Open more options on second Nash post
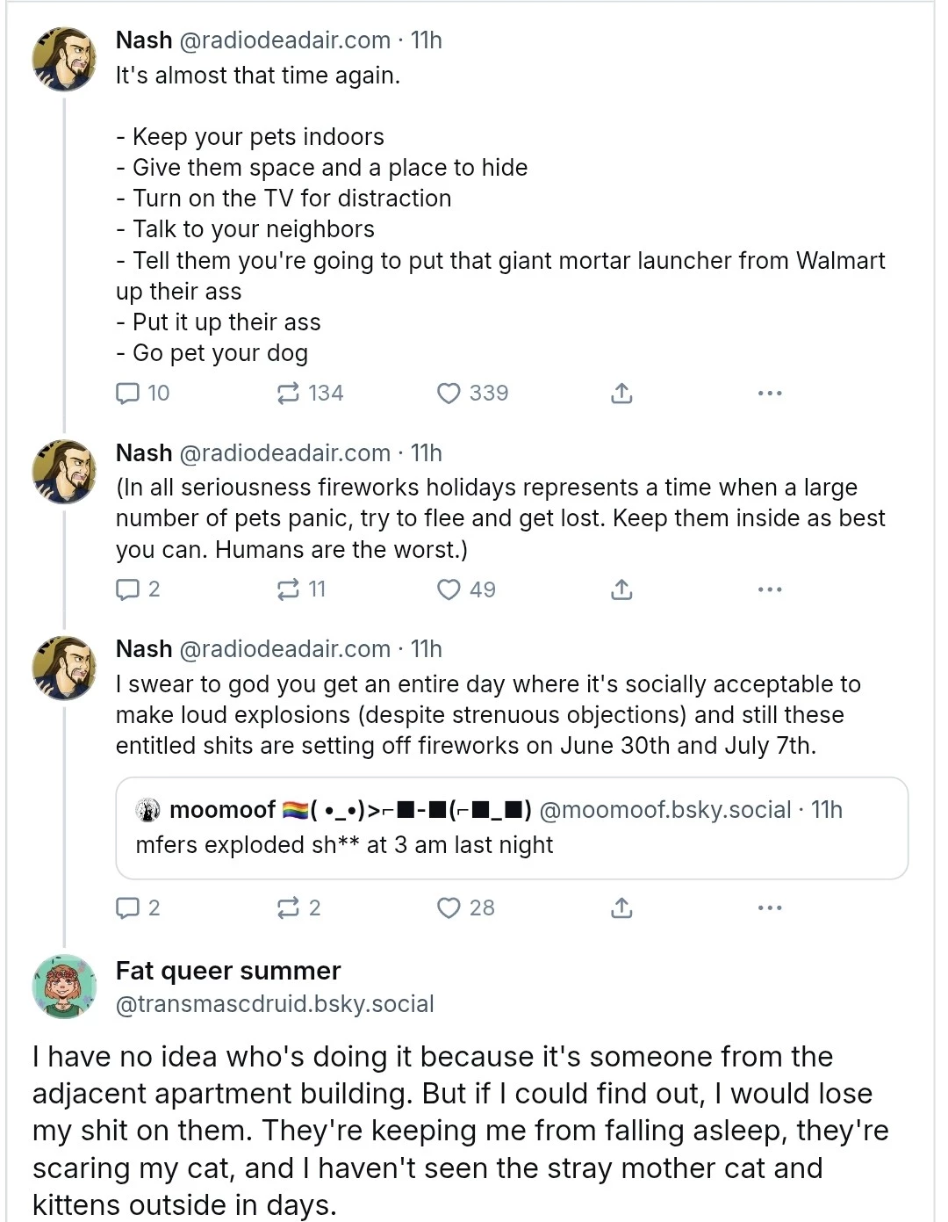Screen dimensions: 948x1222 770,589
